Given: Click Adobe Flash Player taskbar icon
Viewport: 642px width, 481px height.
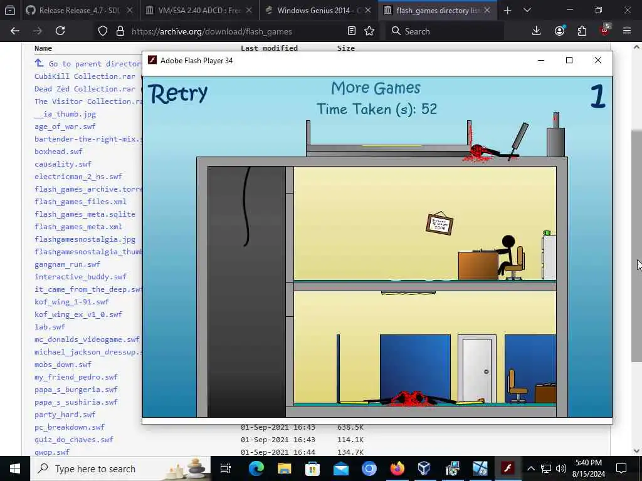Looking at the screenshot, I should 508,468.
